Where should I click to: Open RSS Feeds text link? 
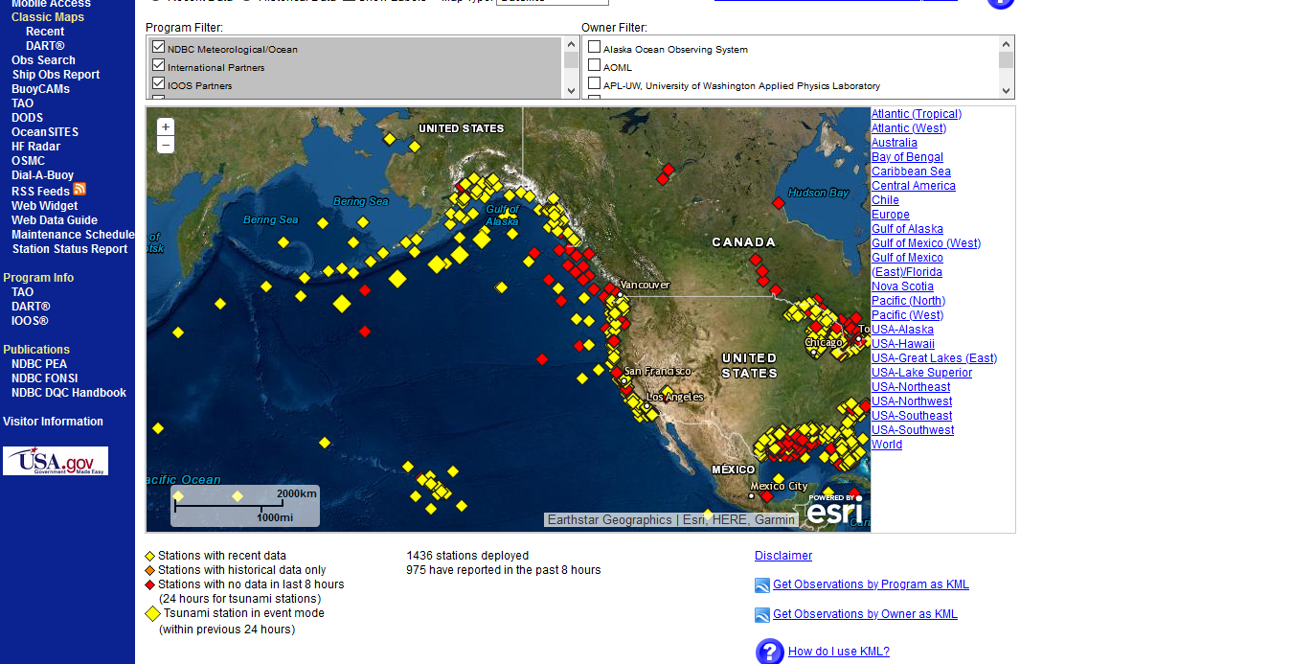[x=40, y=192]
